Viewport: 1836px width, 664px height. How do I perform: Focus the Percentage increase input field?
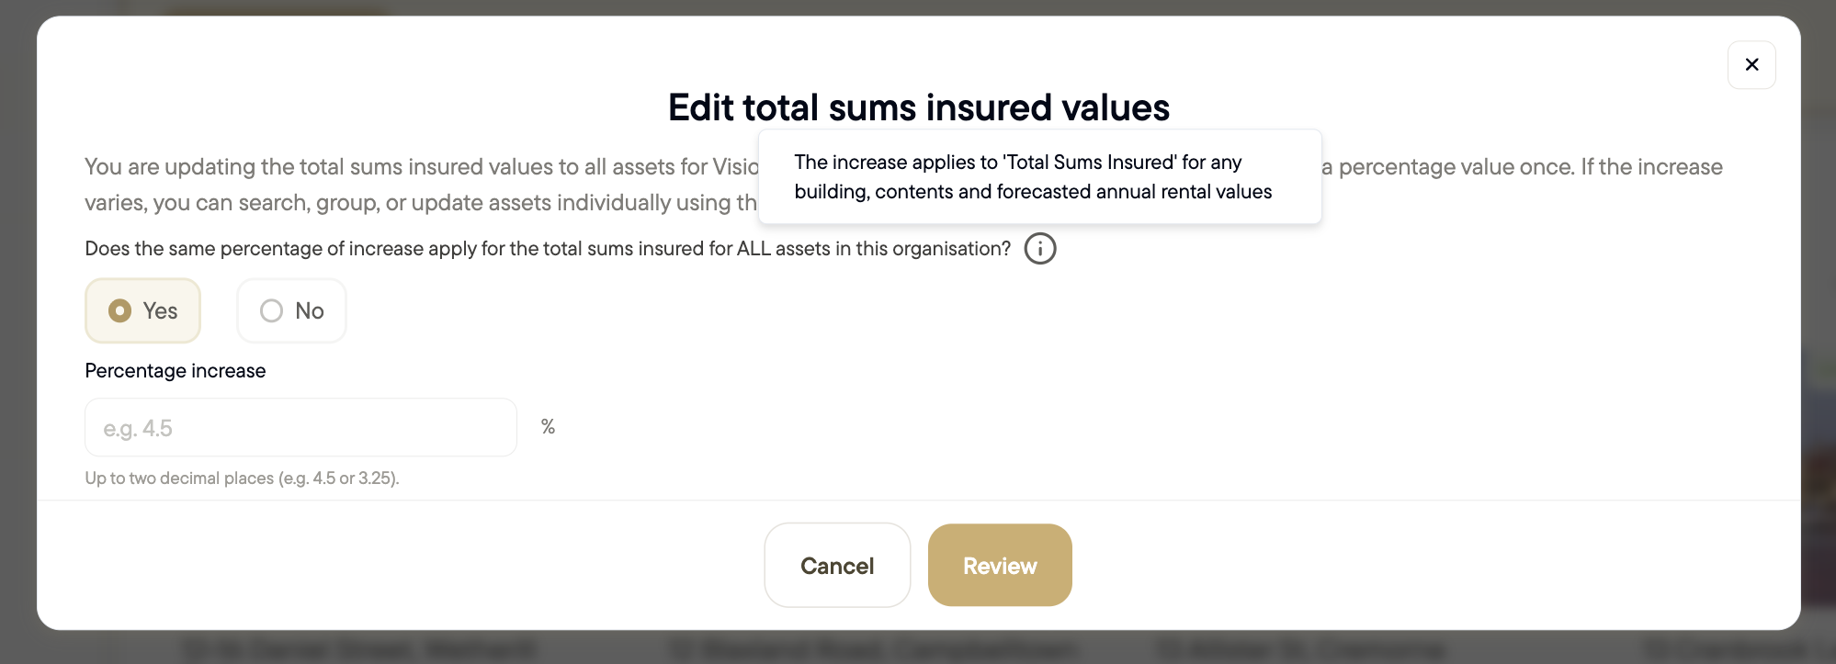(x=300, y=427)
